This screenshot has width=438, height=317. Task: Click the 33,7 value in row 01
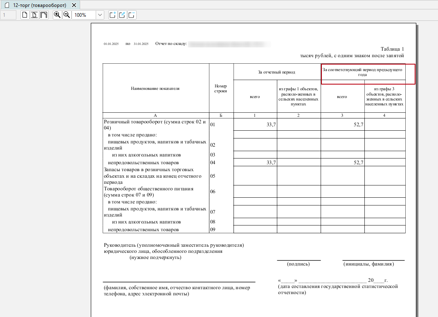271,125
